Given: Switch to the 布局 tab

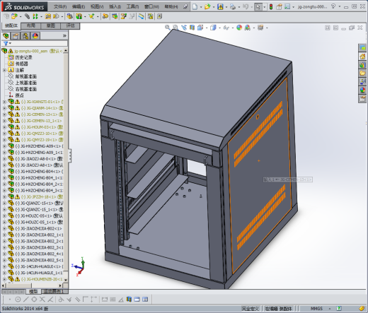Looking at the screenshot, I should (x=31, y=25).
